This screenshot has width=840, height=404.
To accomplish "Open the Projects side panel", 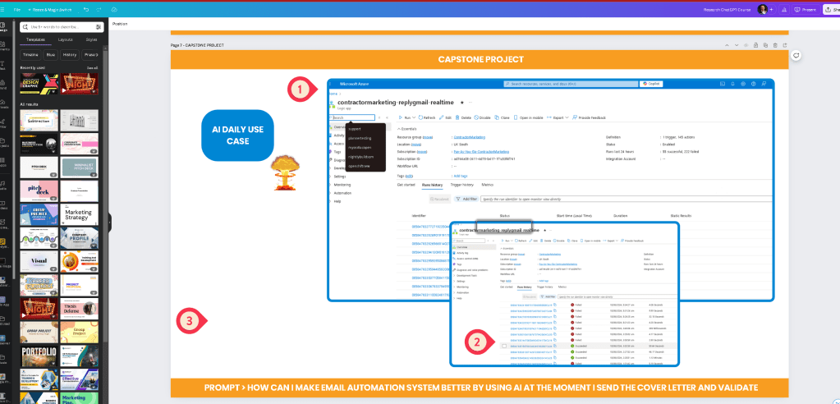I will [x=4, y=142].
